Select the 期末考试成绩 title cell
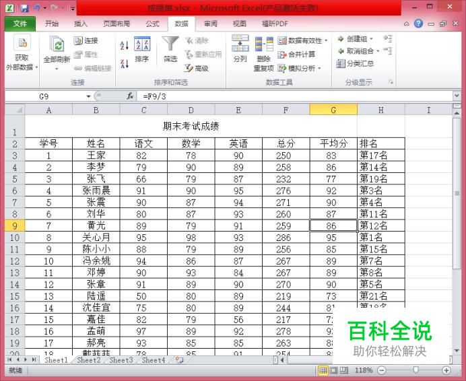This screenshot has height=381, width=466. tap(191, 127)
